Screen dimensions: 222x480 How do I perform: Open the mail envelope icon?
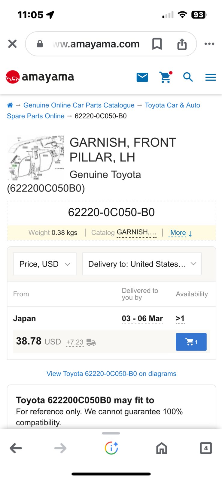click(142, 77)
